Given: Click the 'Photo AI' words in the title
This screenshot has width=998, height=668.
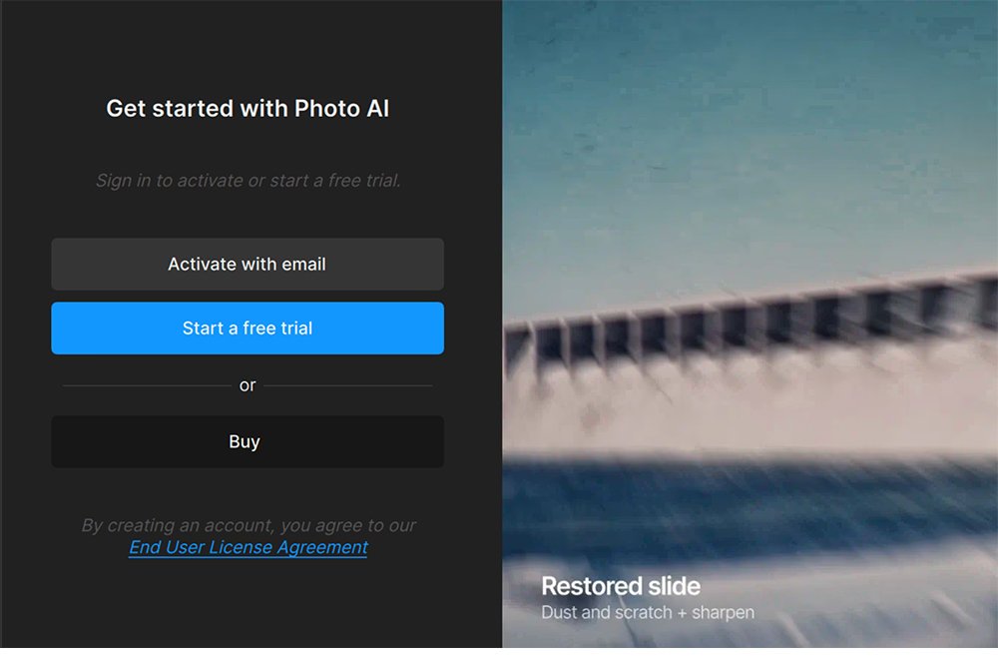Looking at the screenshot, I should pyautogui.click(x=341, y=109).
